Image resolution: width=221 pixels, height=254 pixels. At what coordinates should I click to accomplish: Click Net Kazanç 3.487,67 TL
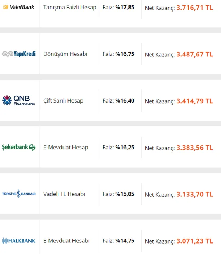pyautogui.click(x=179, y=54)
